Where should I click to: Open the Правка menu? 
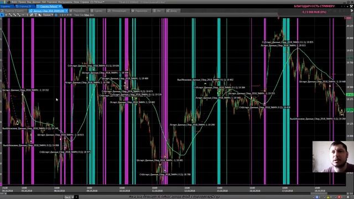click(x=22, y=2)
